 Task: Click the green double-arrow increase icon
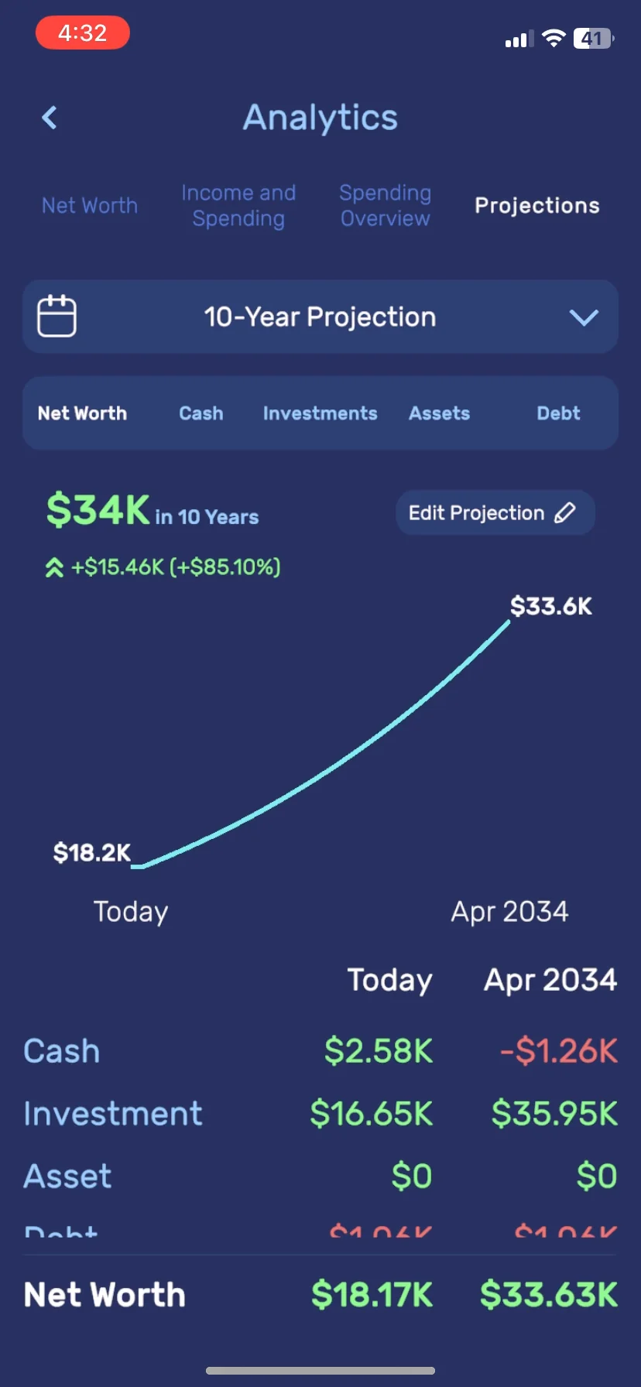pos(54,568)
